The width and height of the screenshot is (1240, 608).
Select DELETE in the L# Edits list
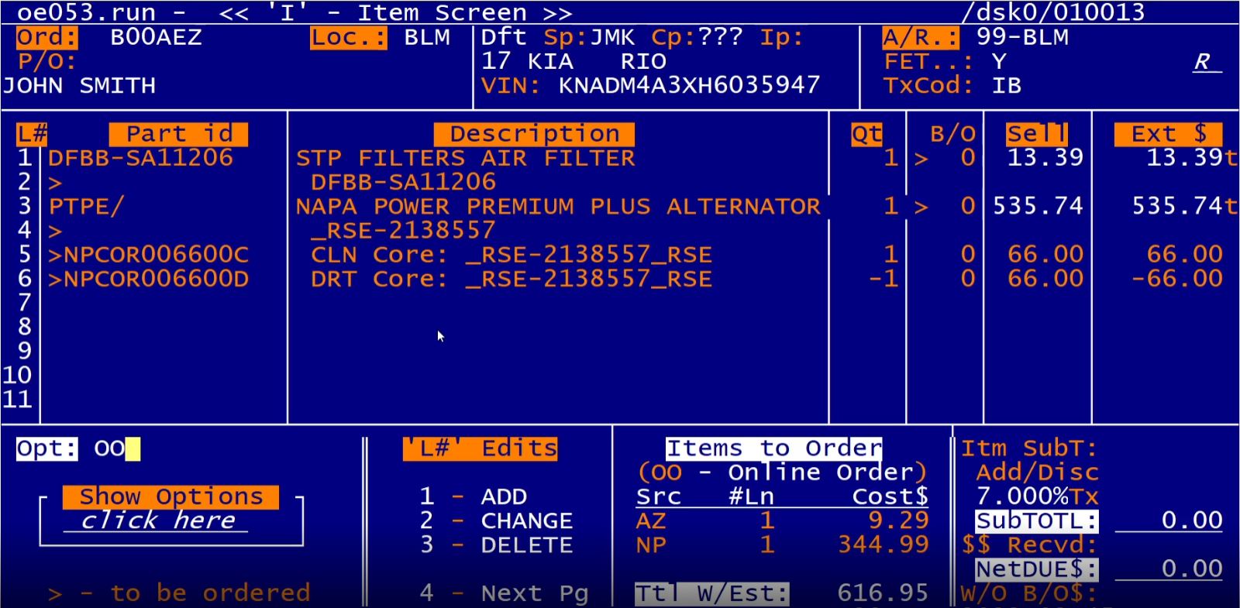(525, 545)
